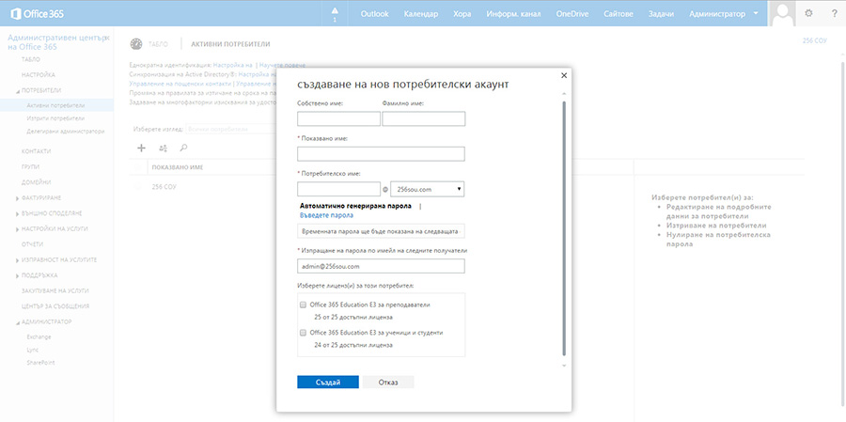Select ДОМЕЙНИ in the sidebar
Screen dimensions: 846x422
(x=36, y=182)
